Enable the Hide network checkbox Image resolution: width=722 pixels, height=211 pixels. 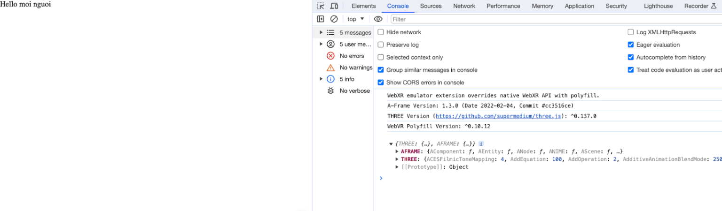pyautogui.click(x=381, y=32)
